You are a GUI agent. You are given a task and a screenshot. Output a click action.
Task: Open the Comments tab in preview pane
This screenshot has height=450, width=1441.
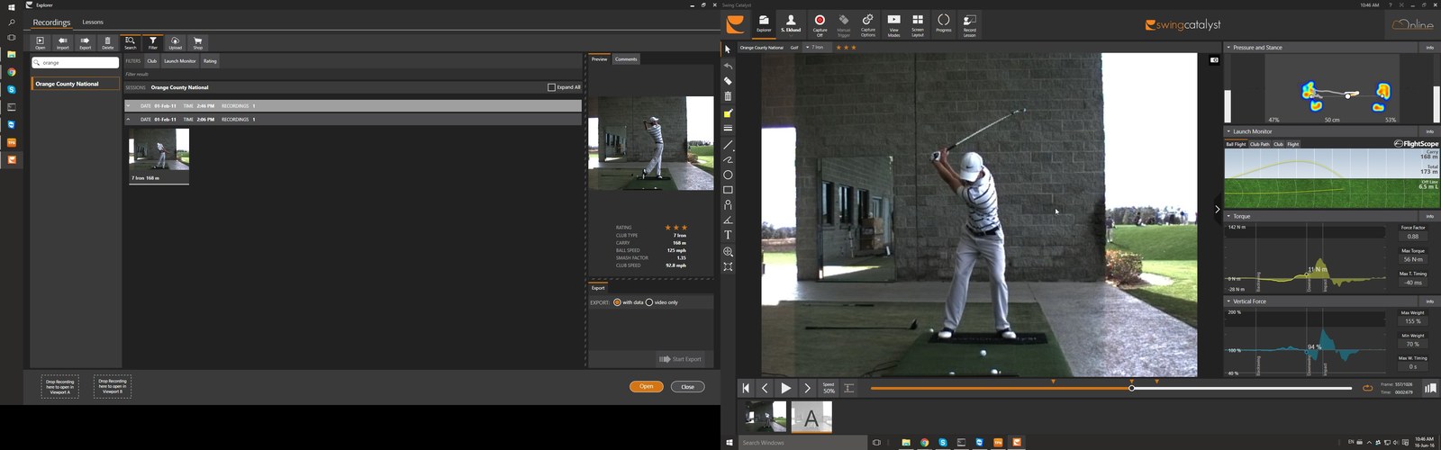[626, 59]
